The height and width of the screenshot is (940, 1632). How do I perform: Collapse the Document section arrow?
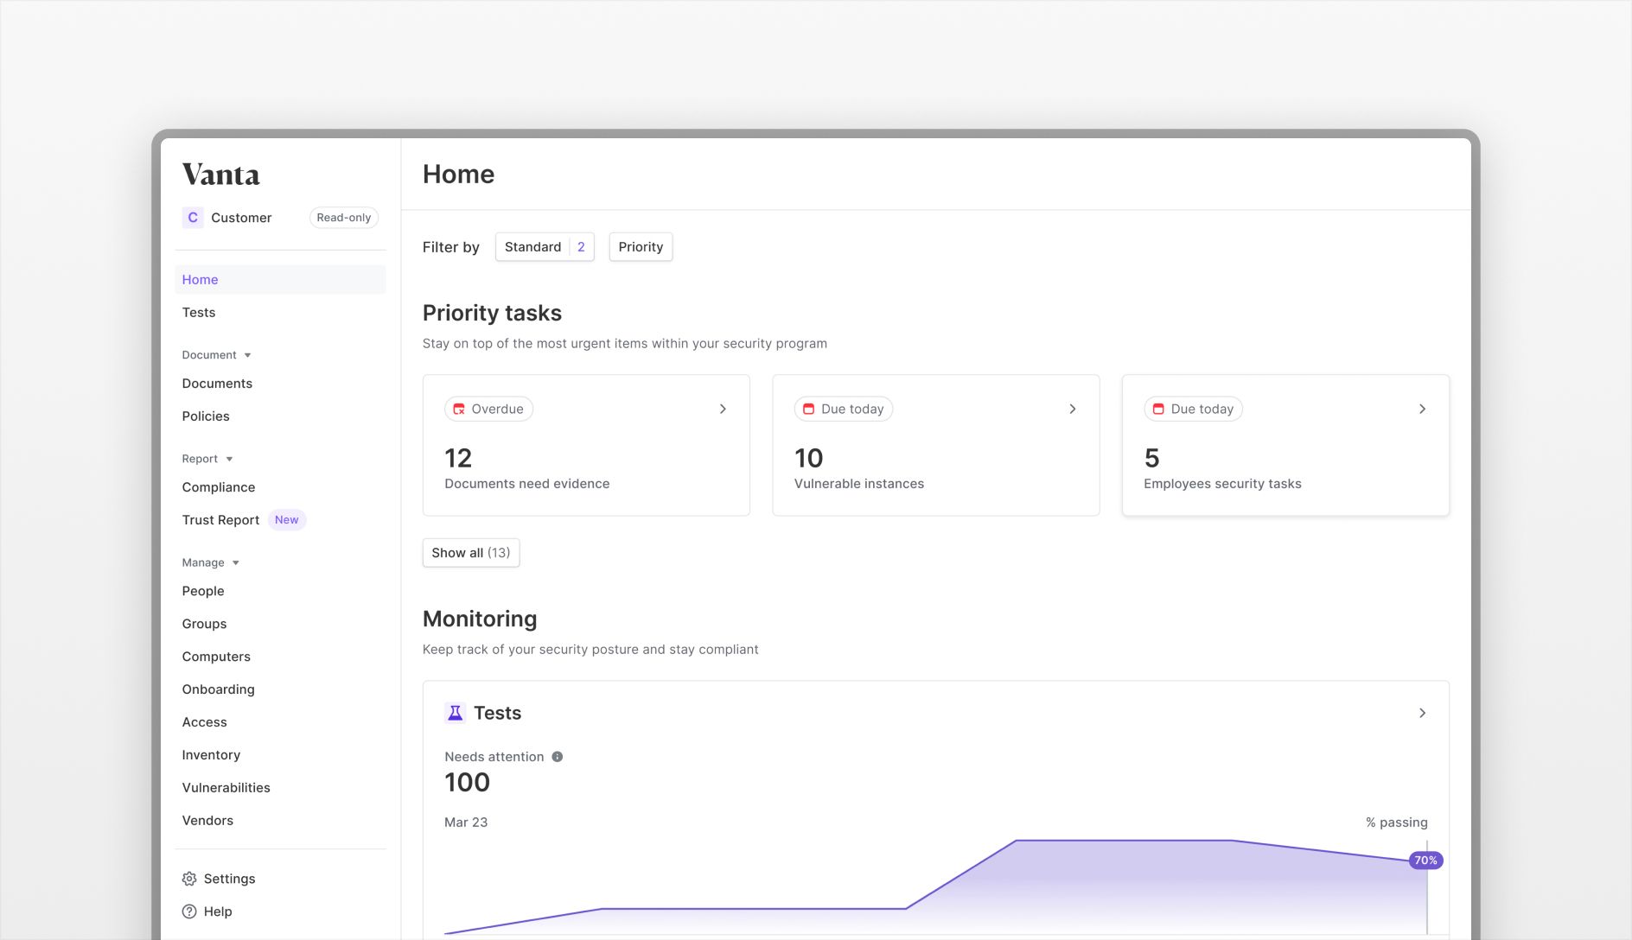click(x=247, y=355)
